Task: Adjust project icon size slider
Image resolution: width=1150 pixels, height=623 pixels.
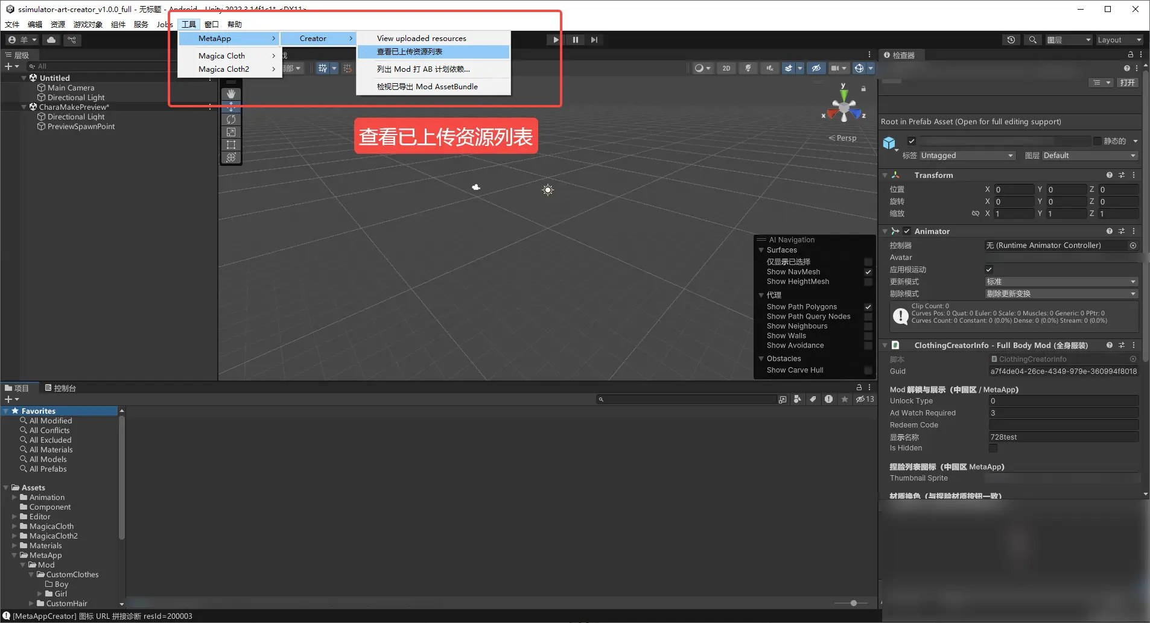Action: coord(853,603)
